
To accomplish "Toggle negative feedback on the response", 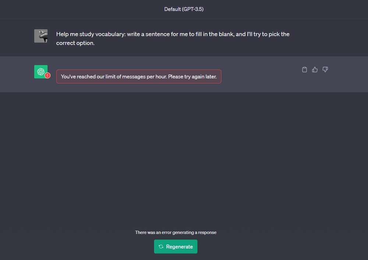I will 325,69.
